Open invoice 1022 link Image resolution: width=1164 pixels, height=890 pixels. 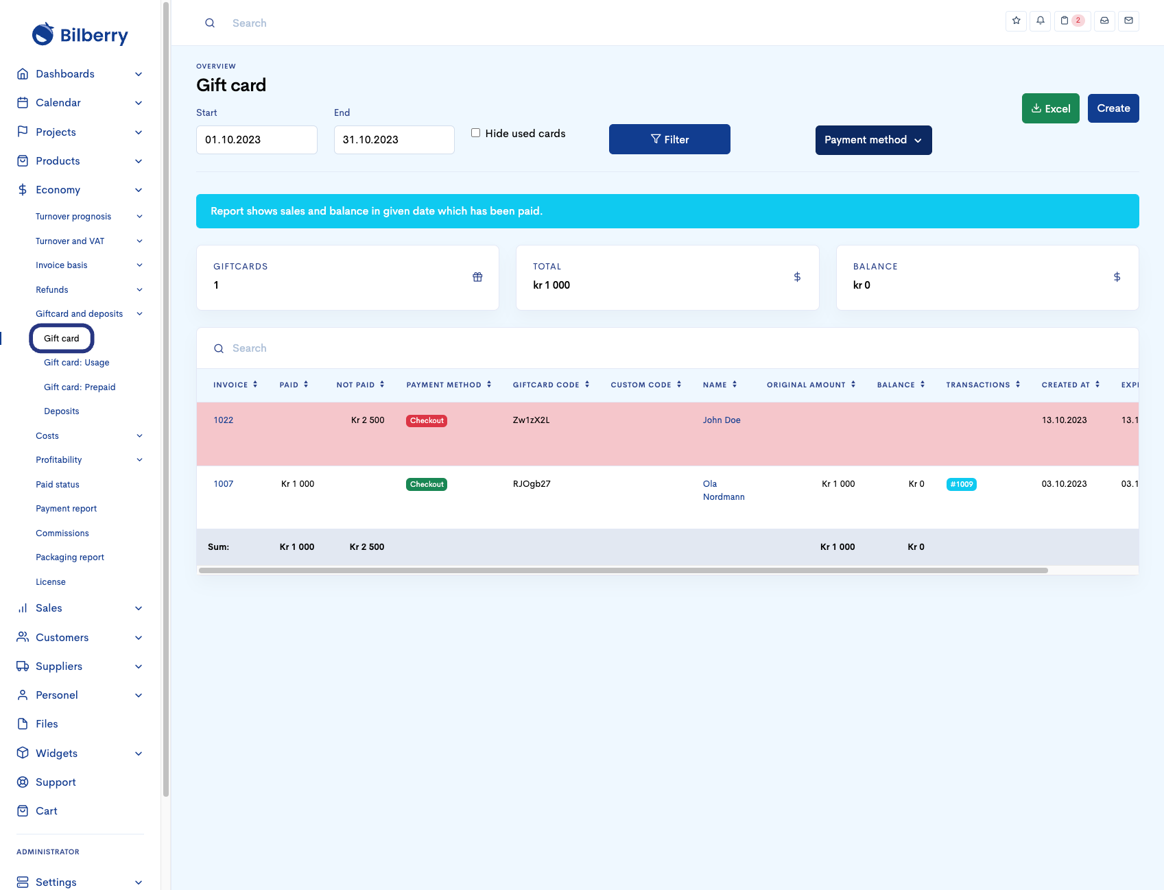point(223,420)
